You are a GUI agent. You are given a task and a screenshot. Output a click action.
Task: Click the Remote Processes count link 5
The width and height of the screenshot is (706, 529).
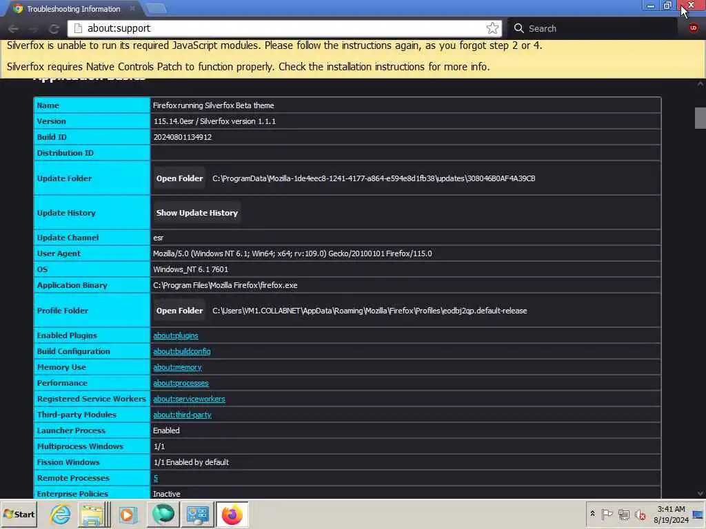click(x=156, y=478)
